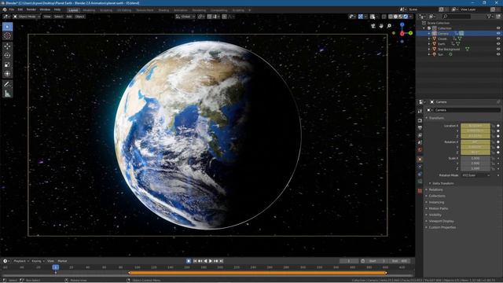Activate the 3D Cursor tool
The image size is (503, 283).
[7, 35]
